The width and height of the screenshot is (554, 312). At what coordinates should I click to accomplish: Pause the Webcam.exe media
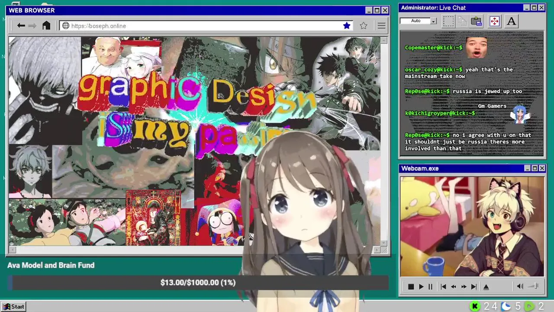[x=430, y=286]
